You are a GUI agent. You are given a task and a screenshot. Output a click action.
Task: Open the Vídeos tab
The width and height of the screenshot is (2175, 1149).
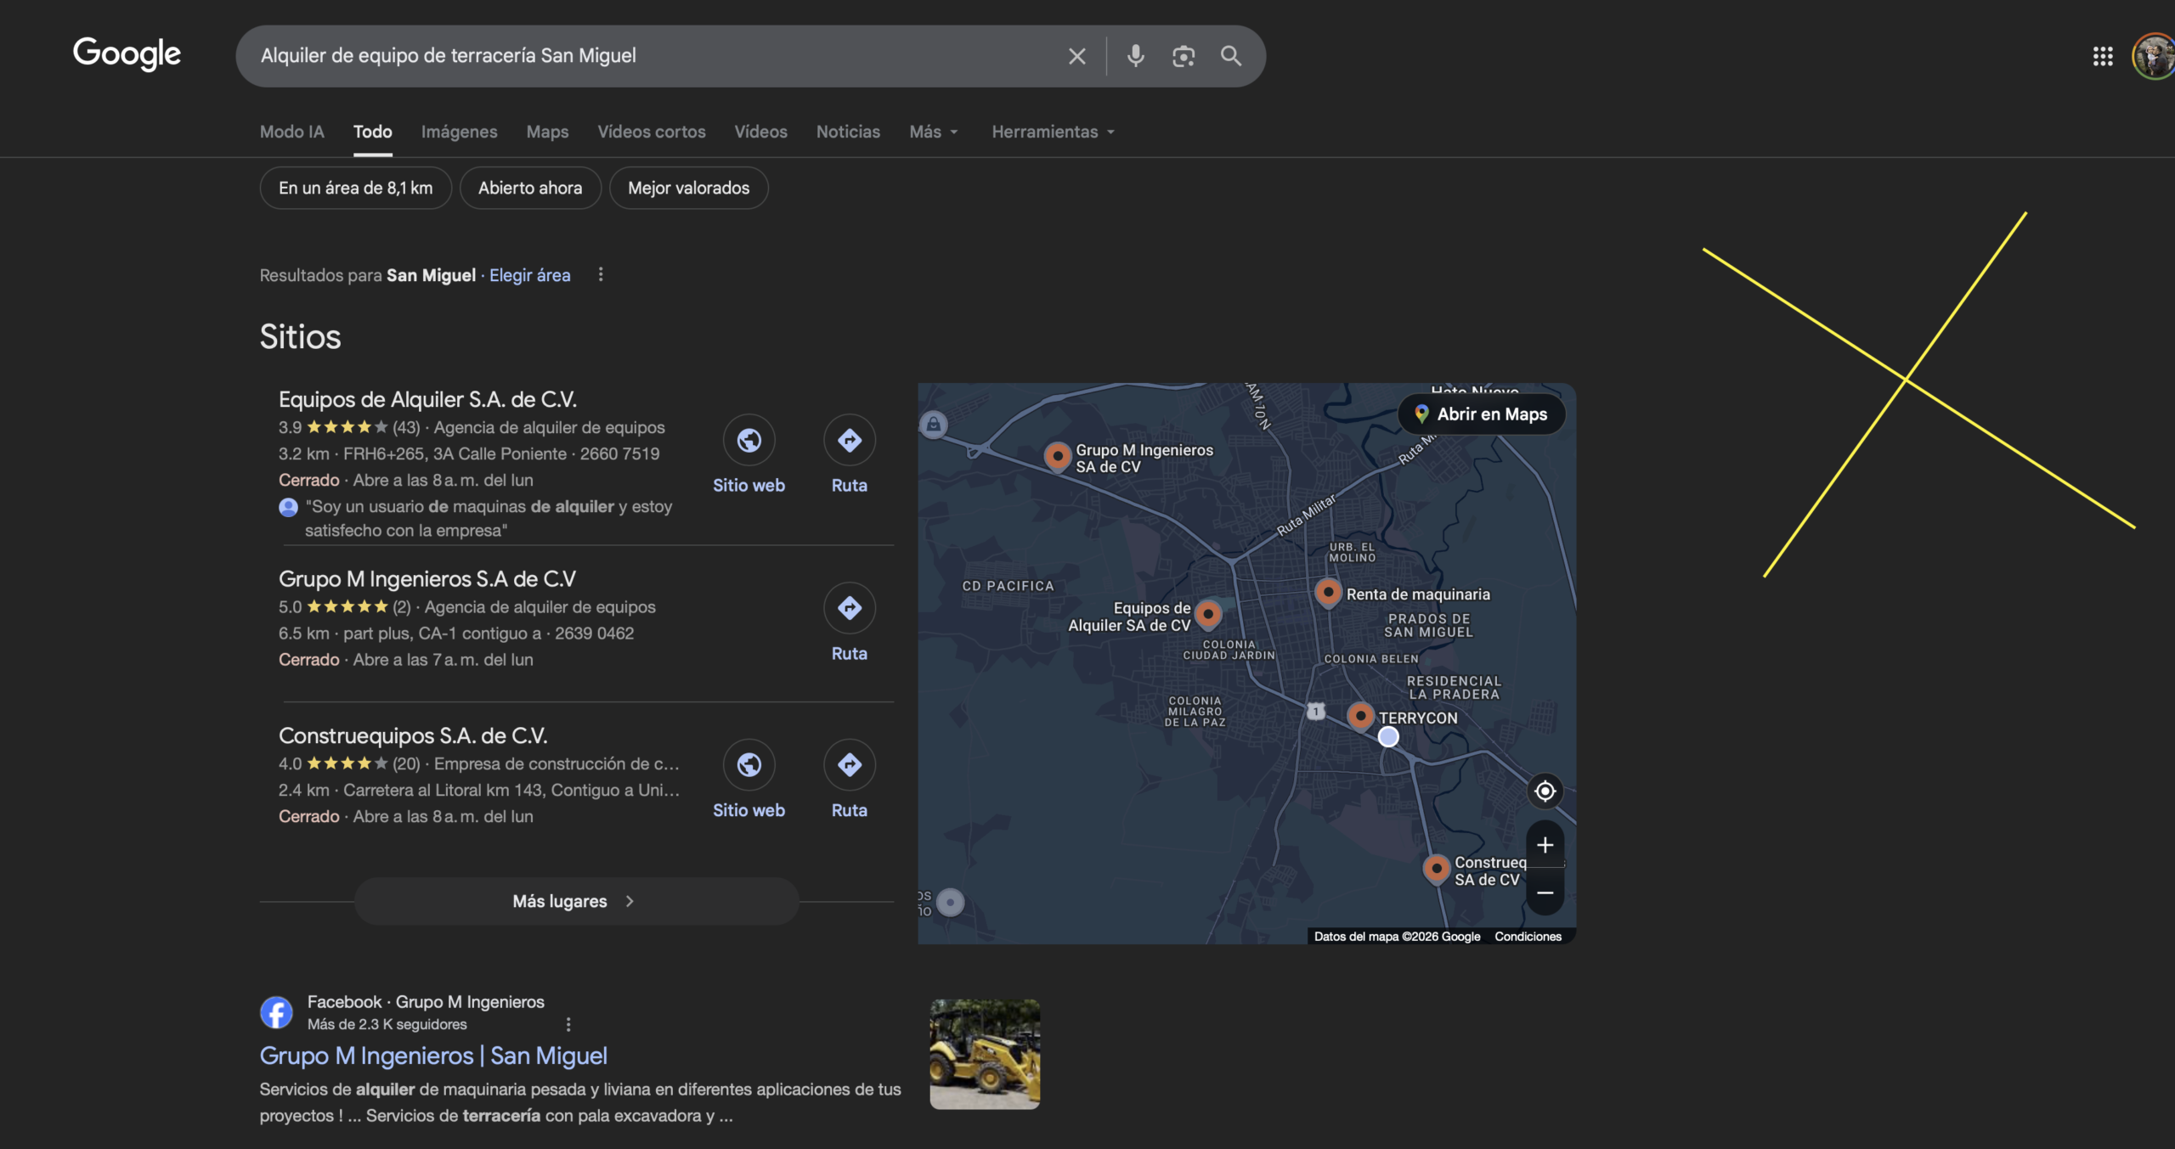click(760, 132)
